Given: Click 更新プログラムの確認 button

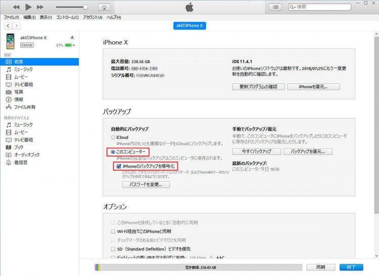Looking at the screenshot, I should (x=258, y=87).
